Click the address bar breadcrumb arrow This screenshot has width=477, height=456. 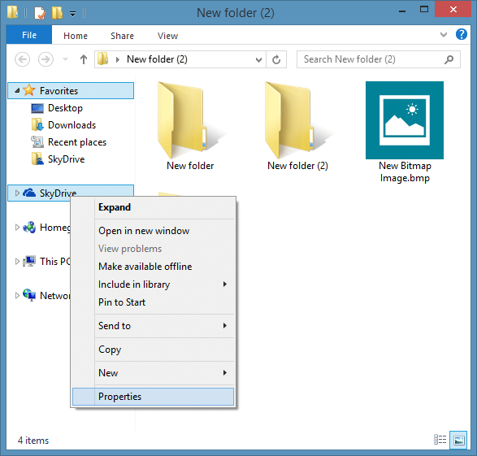[118, 59]
